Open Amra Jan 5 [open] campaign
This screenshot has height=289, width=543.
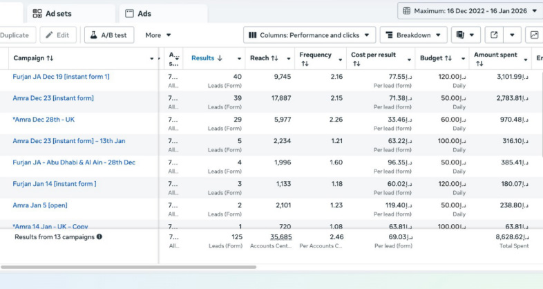pyautogui.click(x=40, y=205)
